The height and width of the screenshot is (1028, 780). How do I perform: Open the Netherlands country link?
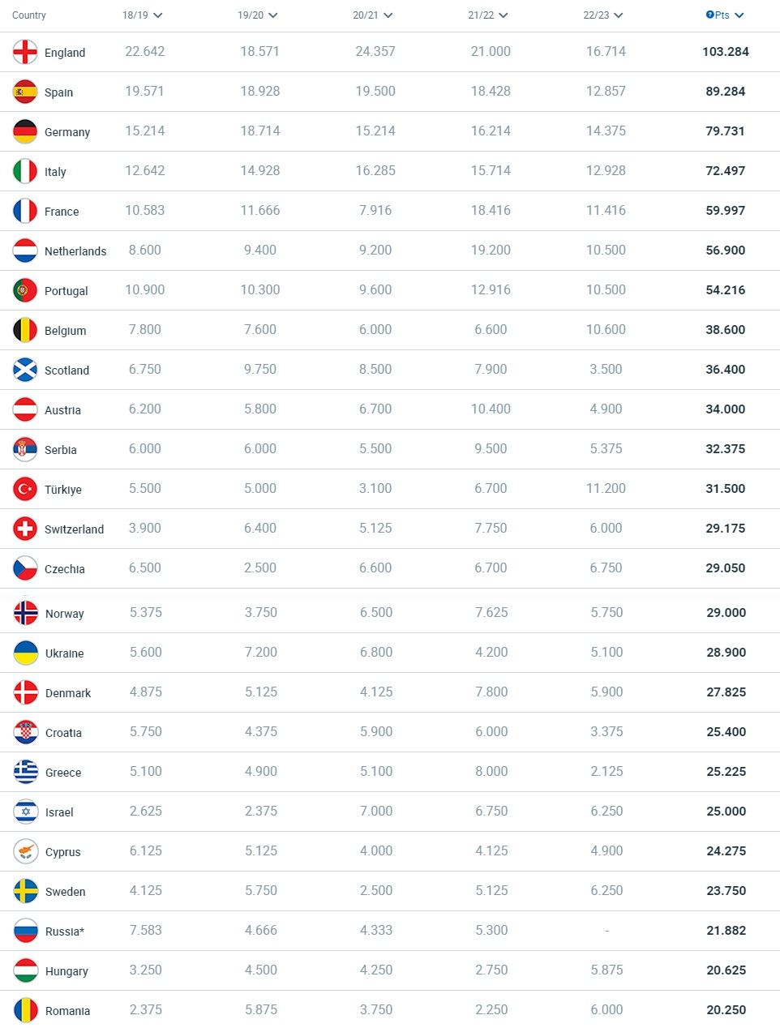pos(75,251)
